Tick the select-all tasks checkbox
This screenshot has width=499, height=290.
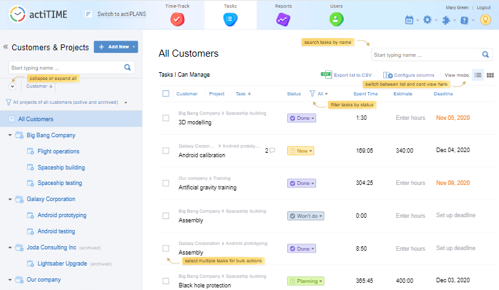pos(166,93)
